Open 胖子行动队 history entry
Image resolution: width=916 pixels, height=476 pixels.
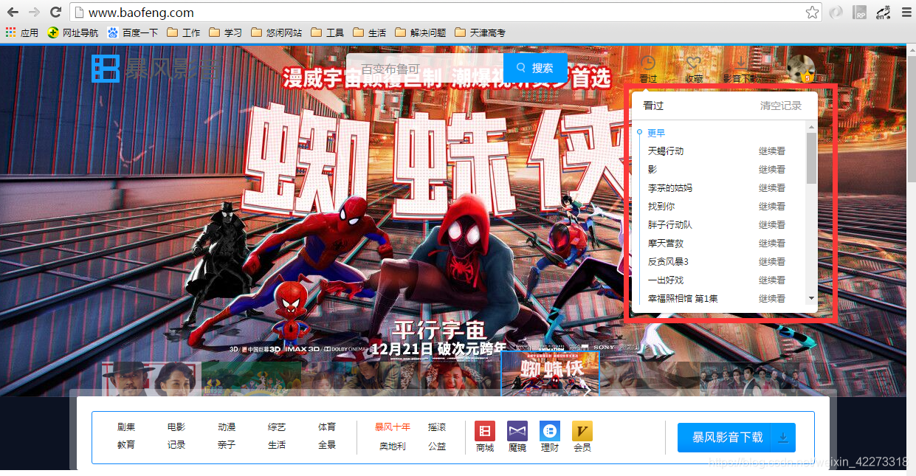click(670, 225)
